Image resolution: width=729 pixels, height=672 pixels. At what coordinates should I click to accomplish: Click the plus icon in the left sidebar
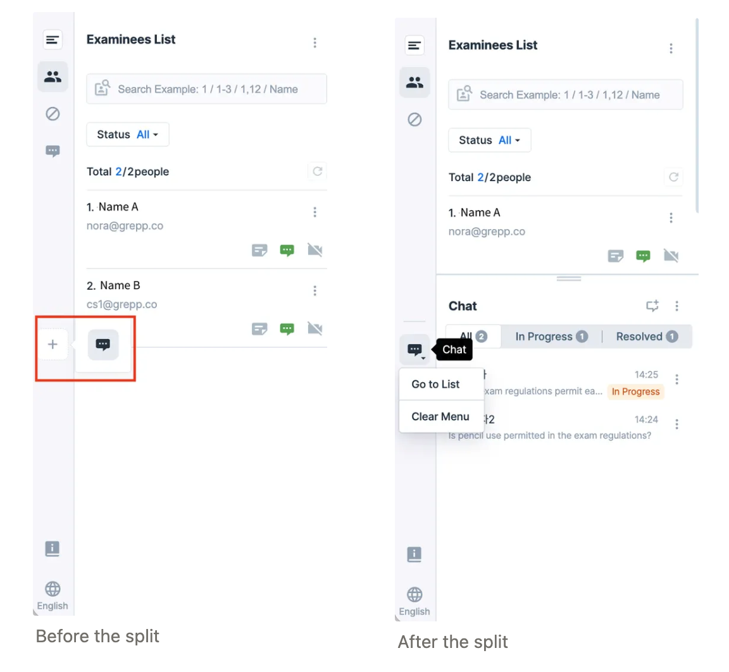(x=53, y=344)
